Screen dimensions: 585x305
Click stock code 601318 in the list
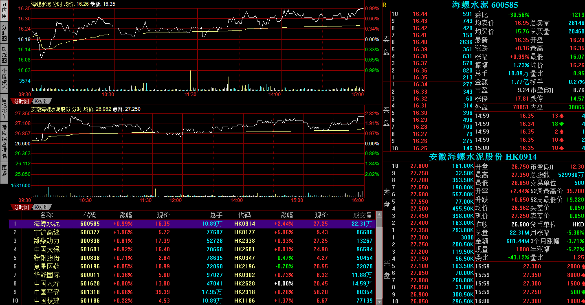90,292
